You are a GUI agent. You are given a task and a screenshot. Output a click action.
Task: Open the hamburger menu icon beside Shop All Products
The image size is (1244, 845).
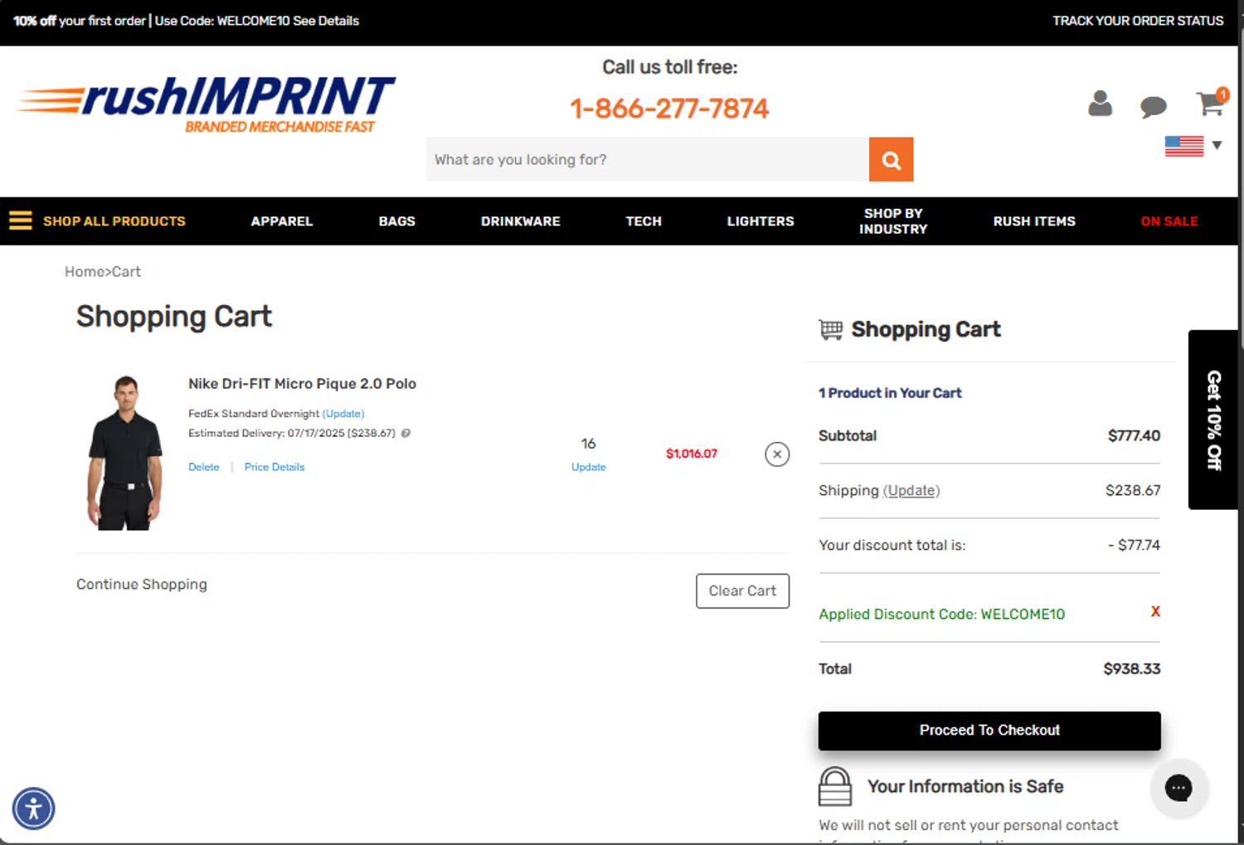click(21, 221)
